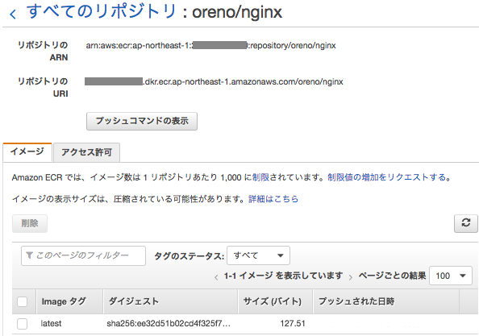The image size is (479, 336).
Task: Open the 制限 link in the ECR notice
Action: (260, 177)
